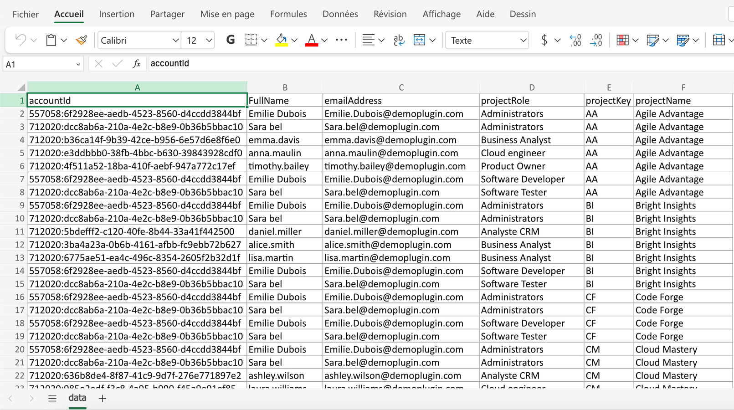Screen dimensions: 734x410
Task: Switch to the Données tab
Action: coord(340,14)
